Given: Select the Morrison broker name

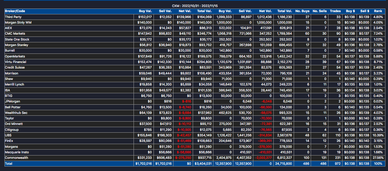Looking at the screenshot, I should pos(11,73).
